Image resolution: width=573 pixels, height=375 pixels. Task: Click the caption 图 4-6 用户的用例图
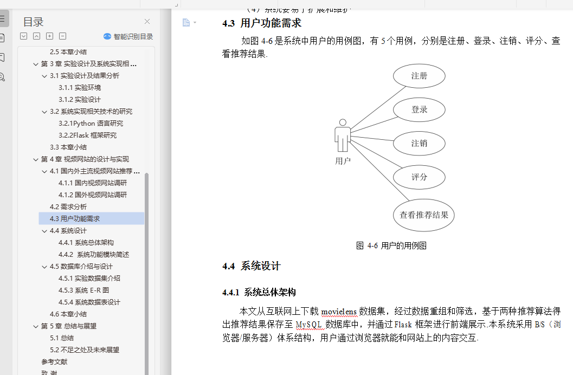[x=391, y=245]
